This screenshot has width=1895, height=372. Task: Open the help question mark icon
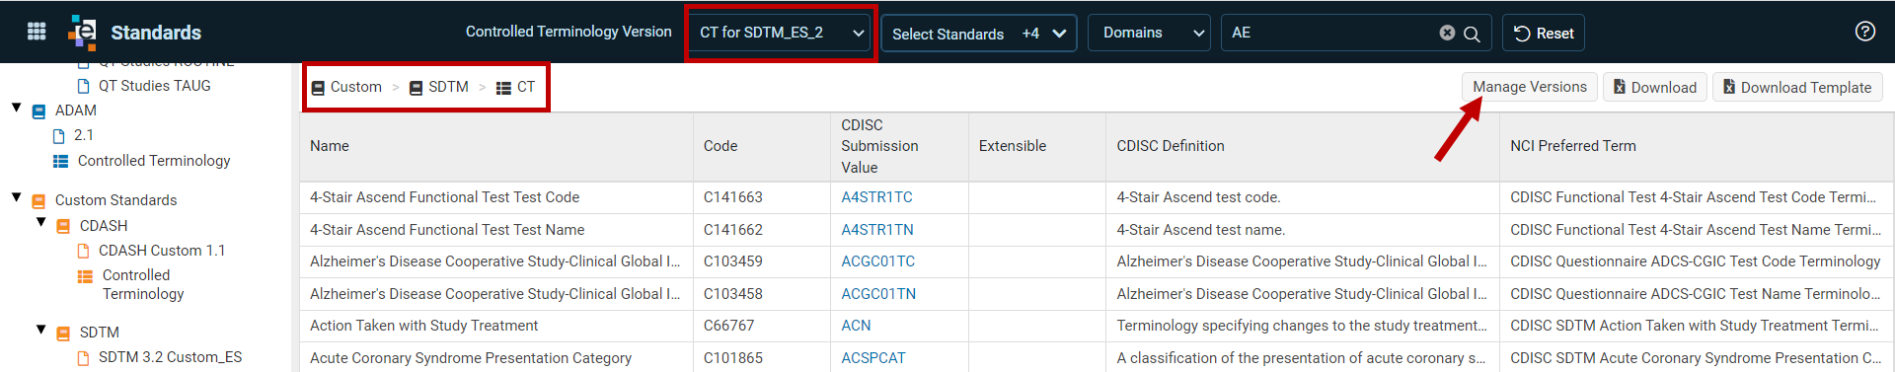point(1864,32)
